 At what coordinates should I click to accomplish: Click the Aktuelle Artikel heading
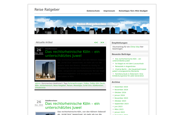coord(44,42)
